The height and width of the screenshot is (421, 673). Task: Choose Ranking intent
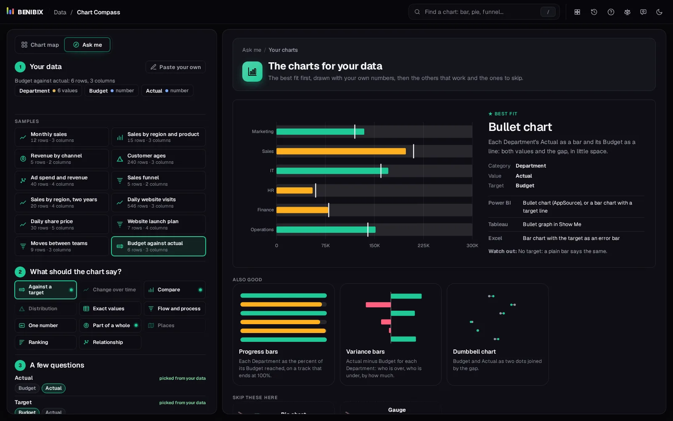tap(45, 342)
